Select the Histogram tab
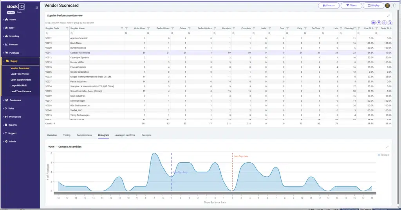401x210 pixels. (103, 135)
